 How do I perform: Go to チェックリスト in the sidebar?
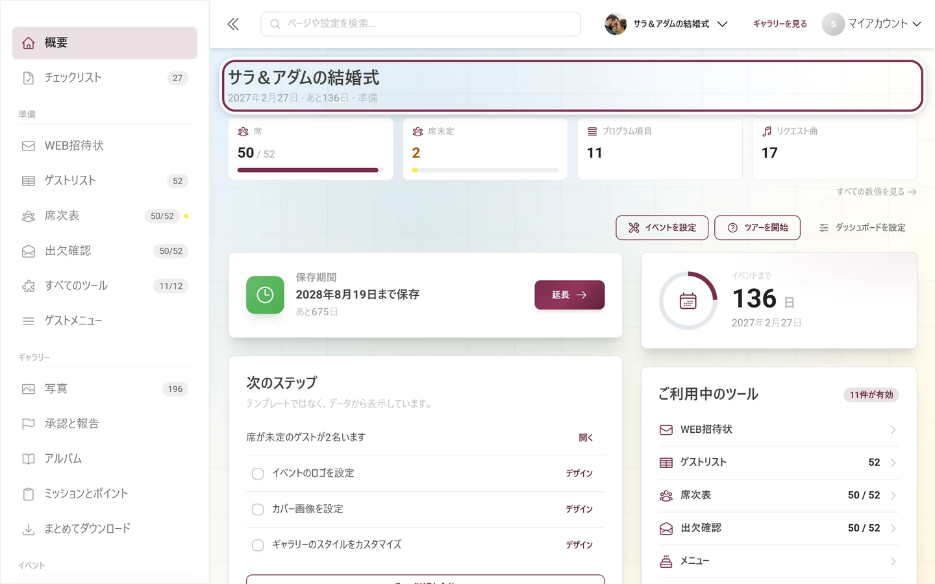105,78
